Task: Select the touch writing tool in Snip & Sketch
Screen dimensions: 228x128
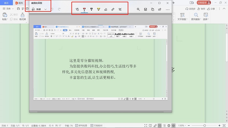Action: point(77,9)
